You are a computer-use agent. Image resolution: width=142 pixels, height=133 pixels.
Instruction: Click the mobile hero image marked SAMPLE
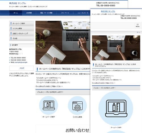(116, 48)
